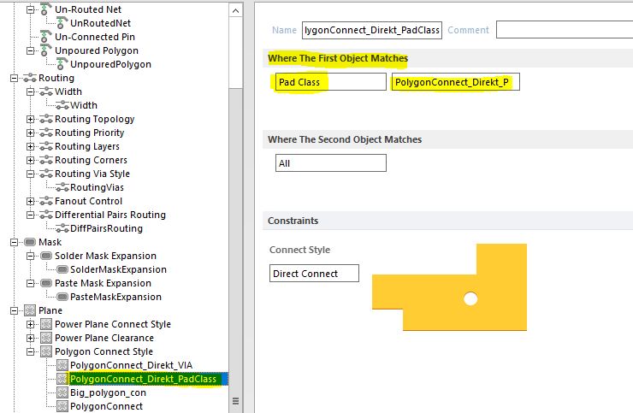This screenshot has width=633, height=413.
Task: Click the Routing category icon
Action: 30,78
